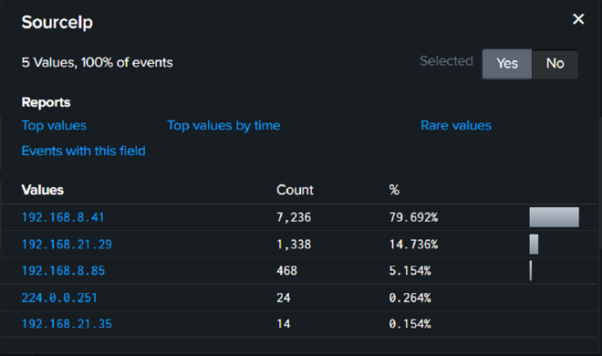This screenshot has width=602, height=356.
Task: Filter by multicast address 224.0.0.251
Action: tap(59, 298)
